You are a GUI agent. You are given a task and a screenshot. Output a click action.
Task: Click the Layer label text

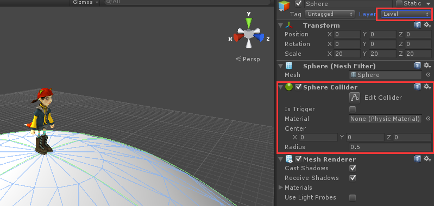(x=367, y=14)
